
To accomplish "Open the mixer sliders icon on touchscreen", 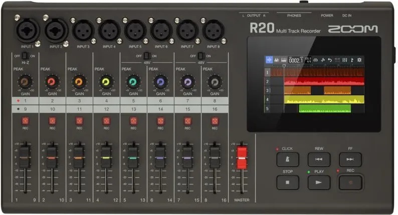I will [x=345, y=60].
